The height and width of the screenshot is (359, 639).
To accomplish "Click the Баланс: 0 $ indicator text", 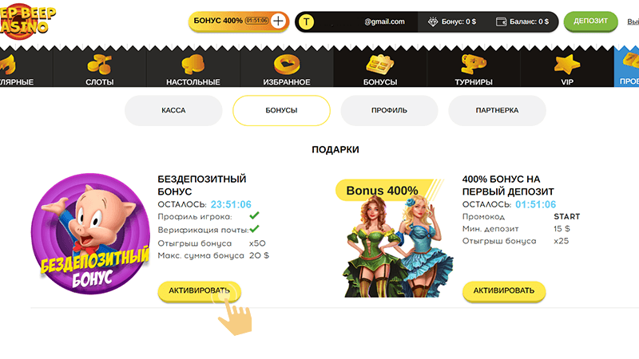I will pyautogui.click(x=529, y=22).
